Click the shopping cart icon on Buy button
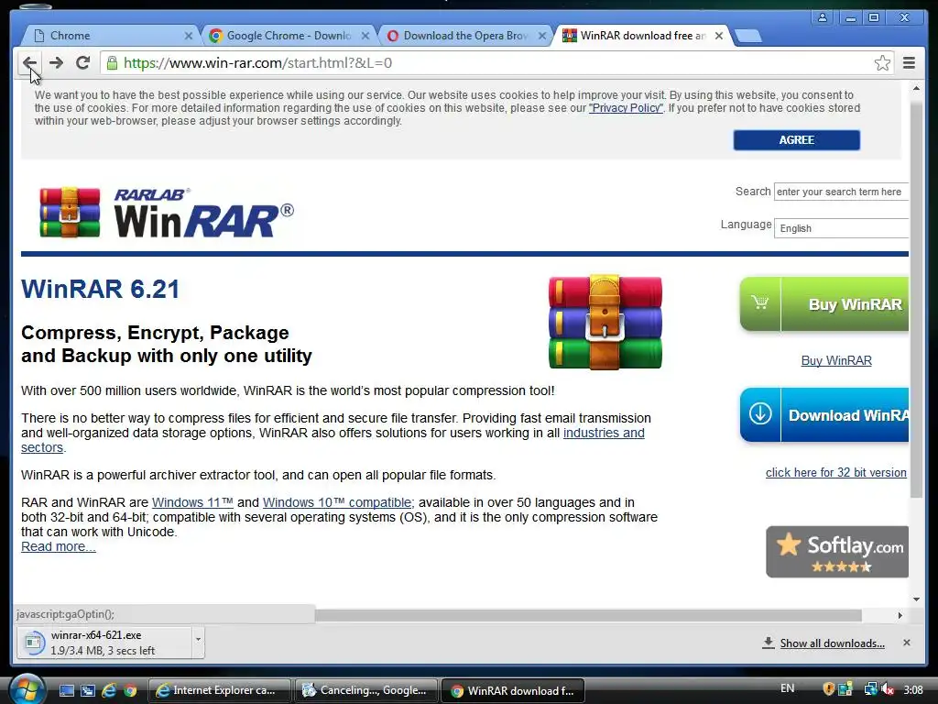 pos(759,302)
